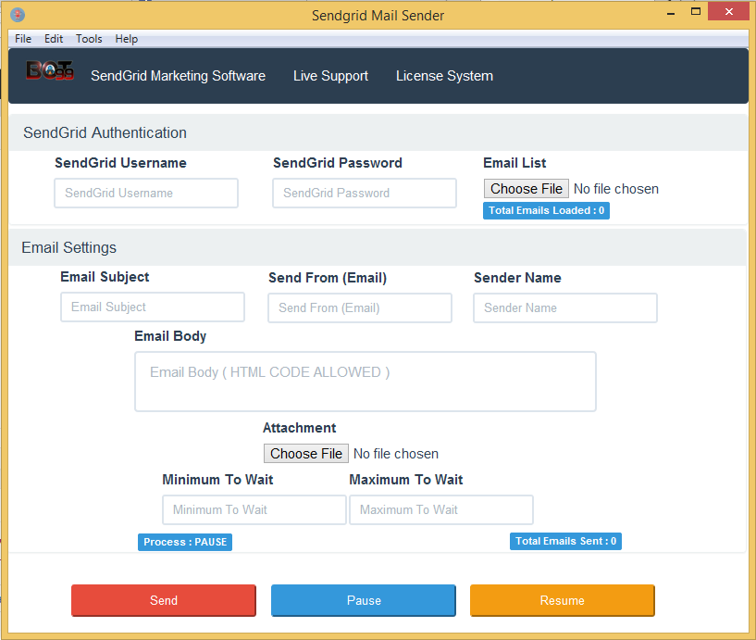Open the Edit menu

[x=54, y=39]
